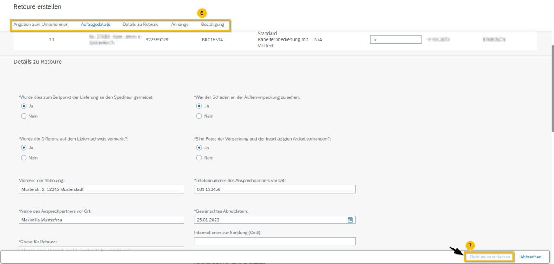The width and height of the screenshot is (554, 264).
Task: Click the Adresse der Abholung field
Action: pos(101,189)
